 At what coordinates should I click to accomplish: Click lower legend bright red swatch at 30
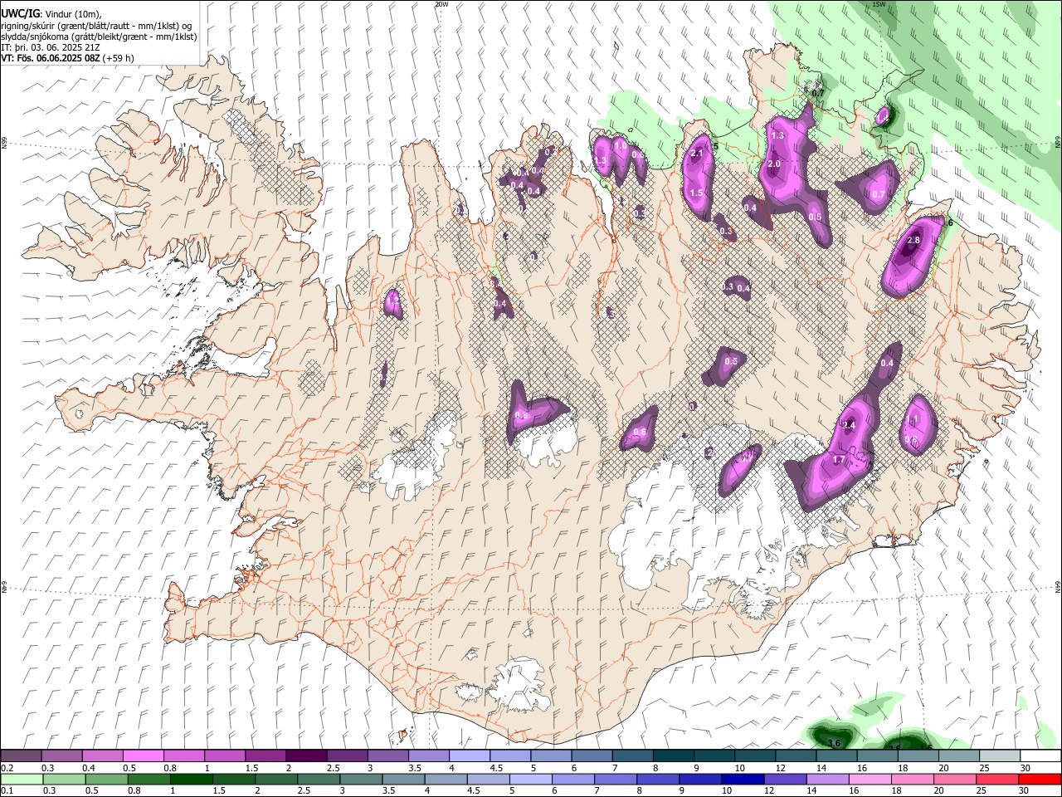(x=1040, y=780)
